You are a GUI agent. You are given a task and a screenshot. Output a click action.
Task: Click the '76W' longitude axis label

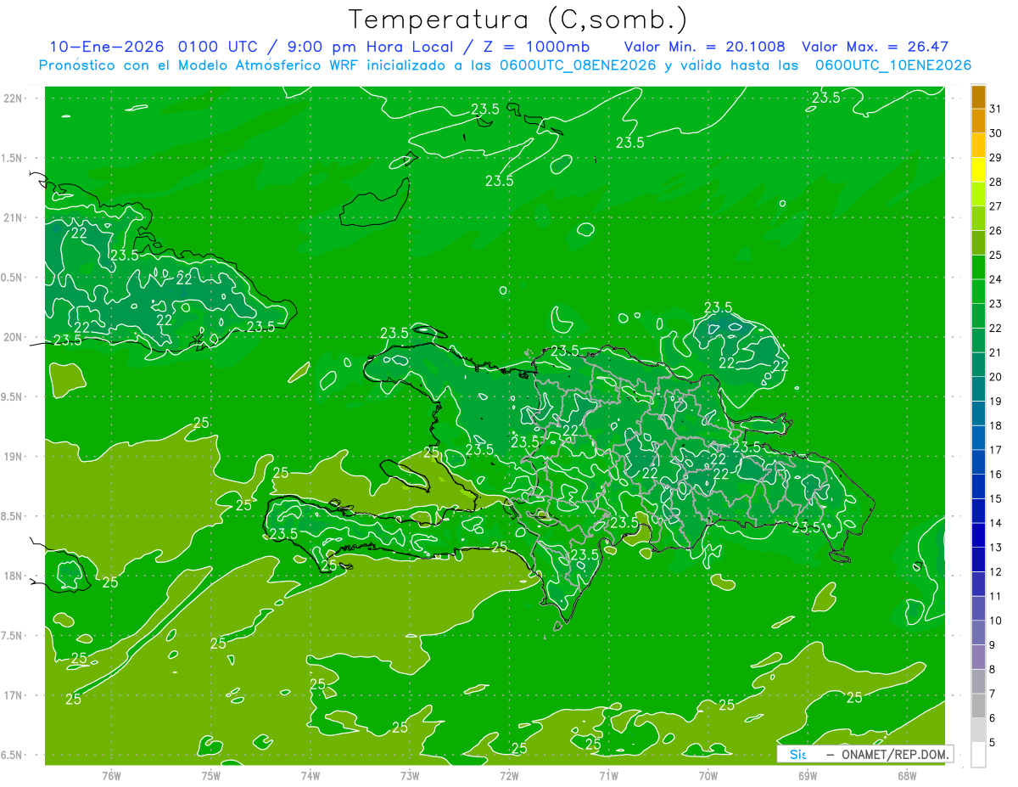(x=111, y=776)
